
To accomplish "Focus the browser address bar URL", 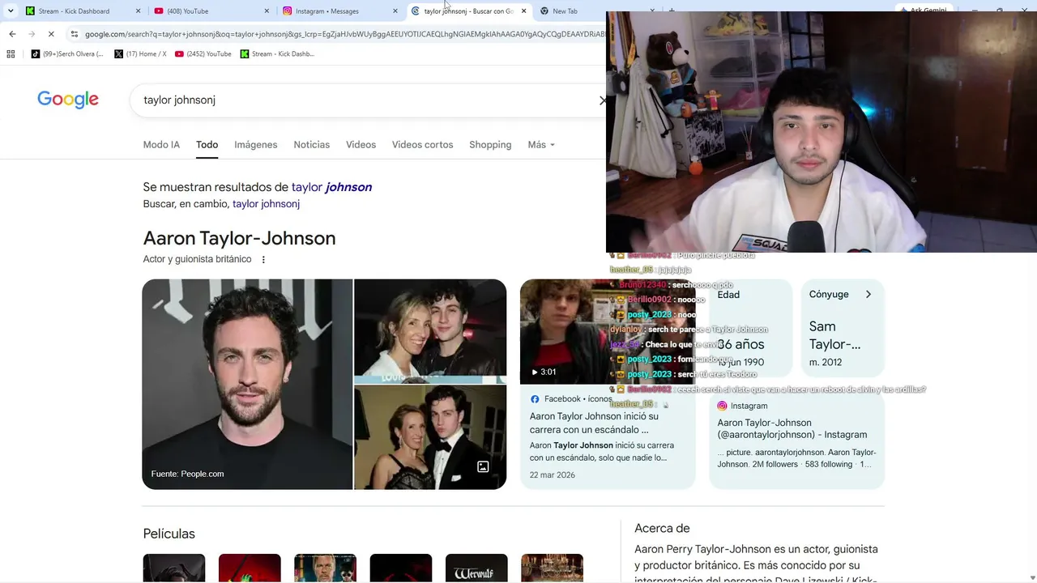I will pyautogui.click(x=344, y=34).
